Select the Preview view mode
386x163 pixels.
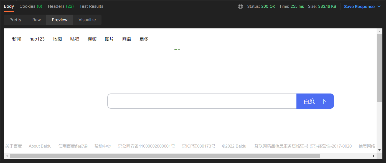(x=60, y=20)
